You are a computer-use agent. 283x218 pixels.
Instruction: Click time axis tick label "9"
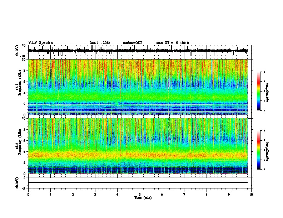click(229, 194)
